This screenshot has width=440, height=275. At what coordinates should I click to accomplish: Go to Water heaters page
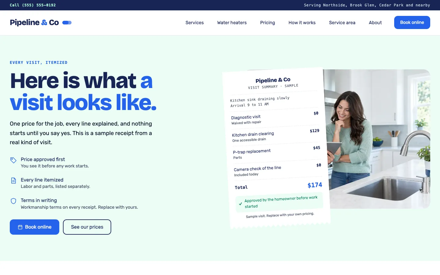point(232,23)
